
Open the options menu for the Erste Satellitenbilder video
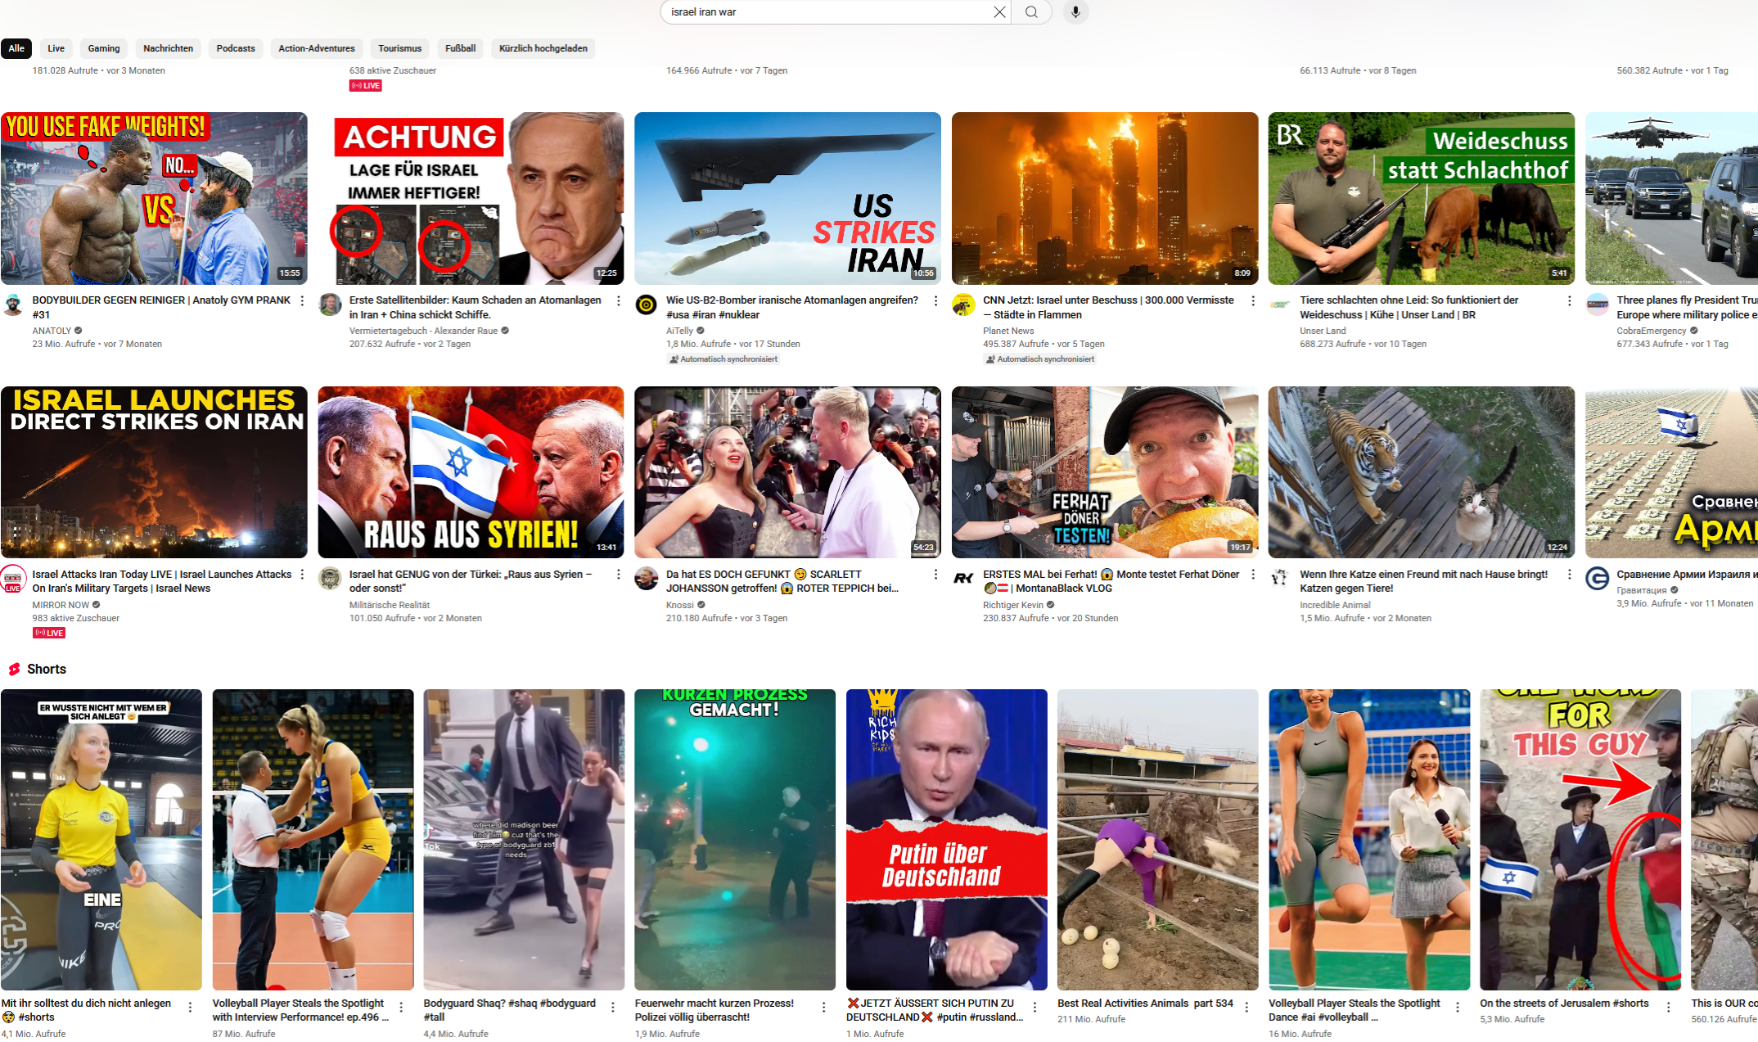coord(619,301)
